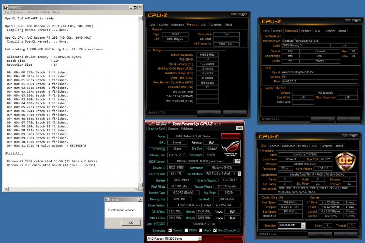365x243 pixels.
Task: Click the AMD CrossFire 'Enabled (2 GPUs)' field
Action: click(x=203, y=224)
